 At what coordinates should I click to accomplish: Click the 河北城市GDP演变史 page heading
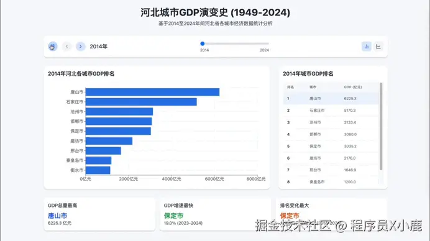point(215,12)
